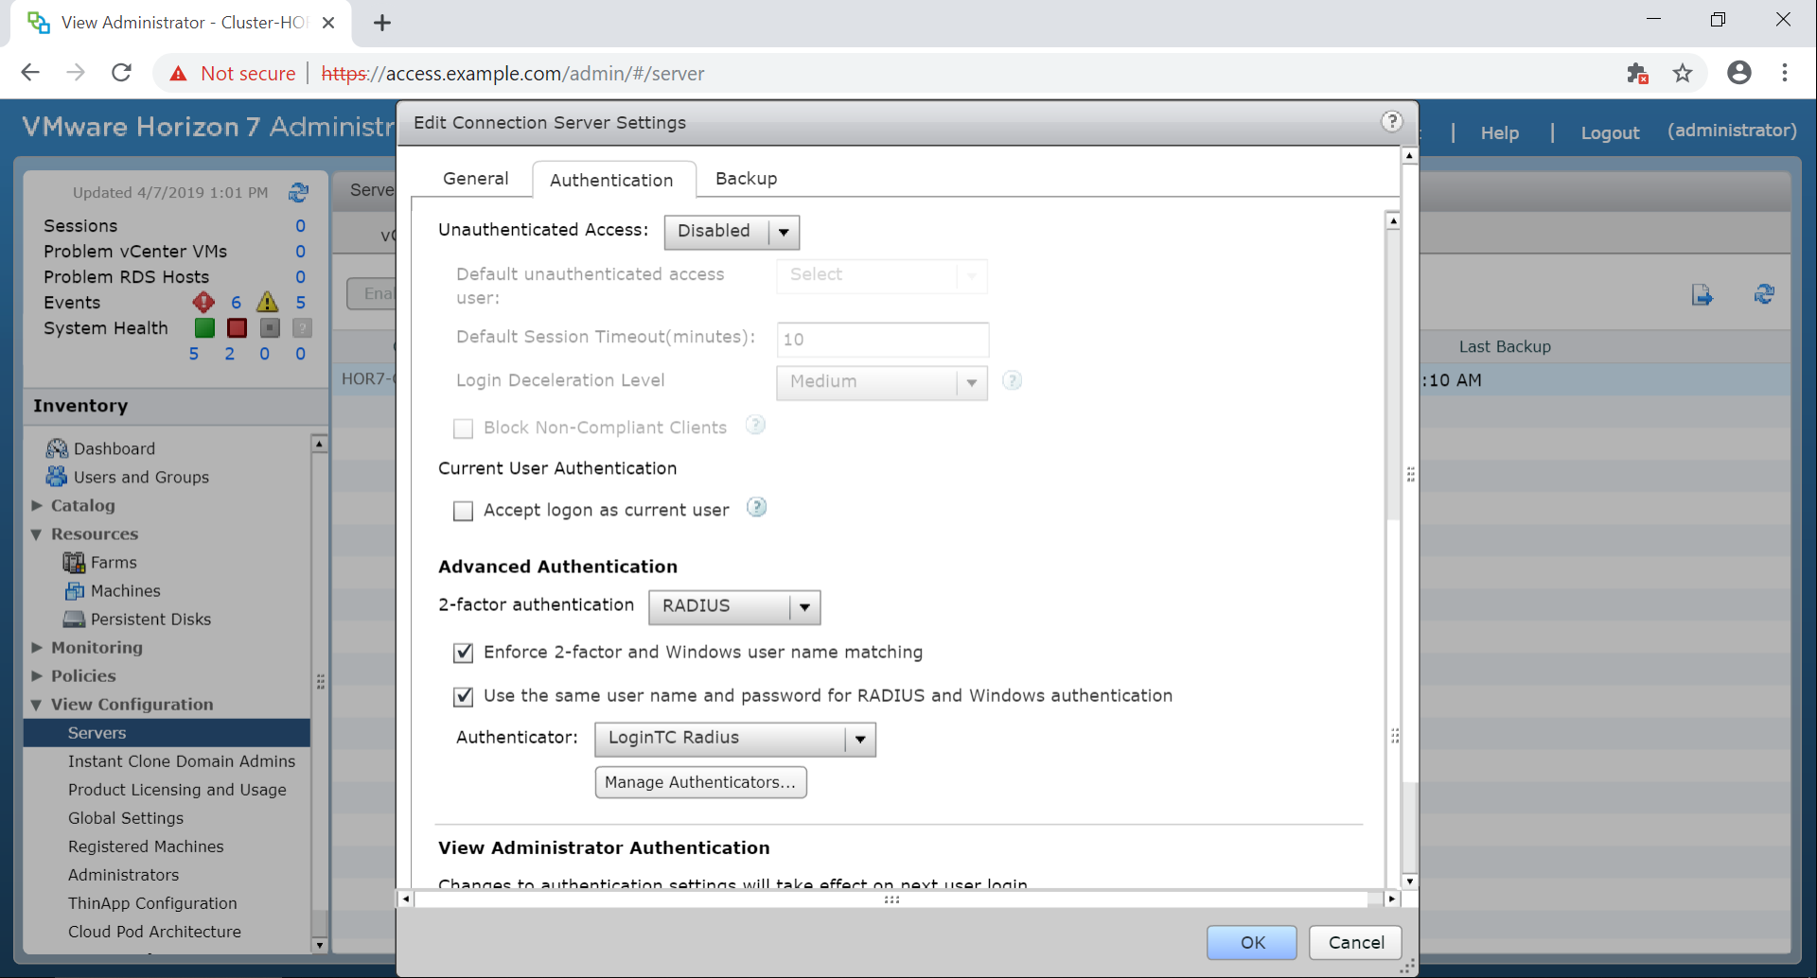Click the red System Health square
This screenshot has height=978, width=1817.
237,328
